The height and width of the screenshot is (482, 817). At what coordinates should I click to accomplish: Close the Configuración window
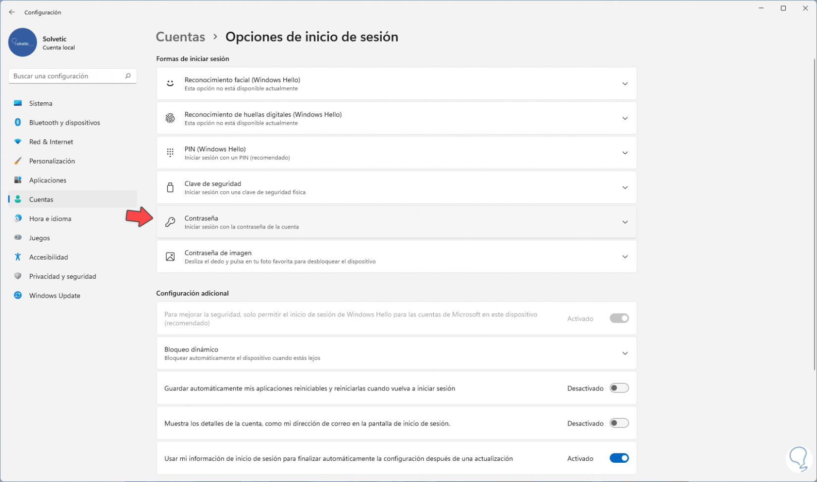pos(806,8)
